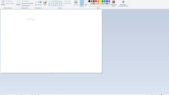Click the Копировать copy button
169x95 pixels.
click(10, 3)
